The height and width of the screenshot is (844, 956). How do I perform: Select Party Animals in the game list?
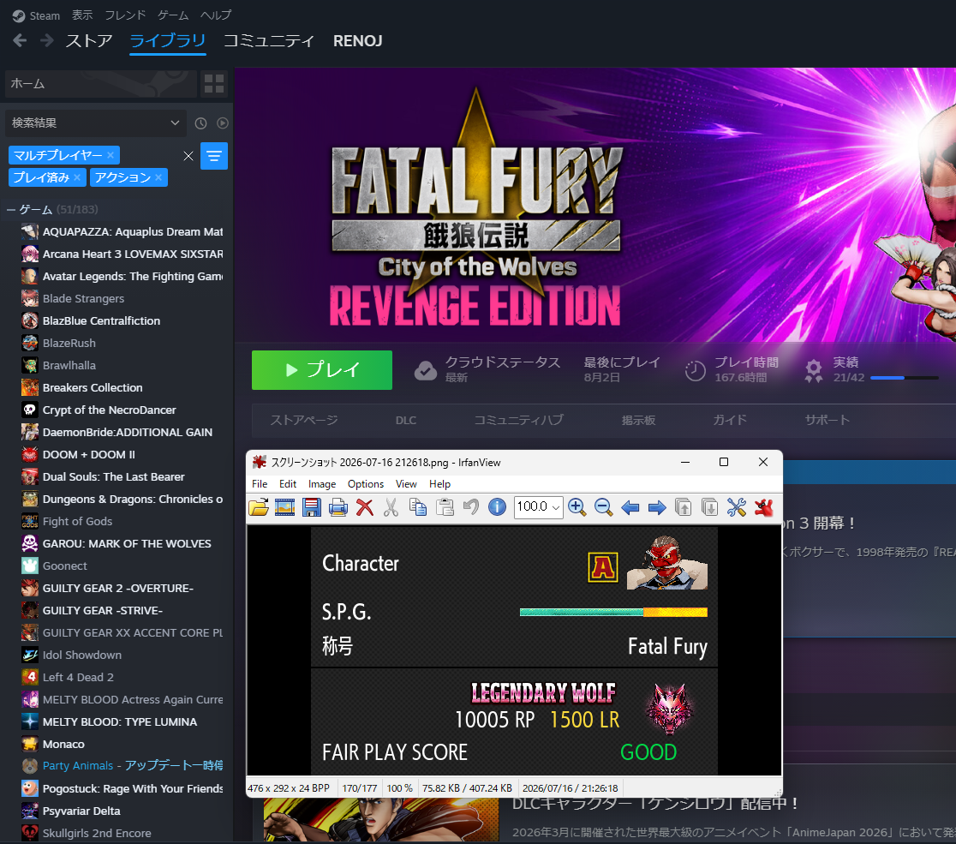[78, 766]
